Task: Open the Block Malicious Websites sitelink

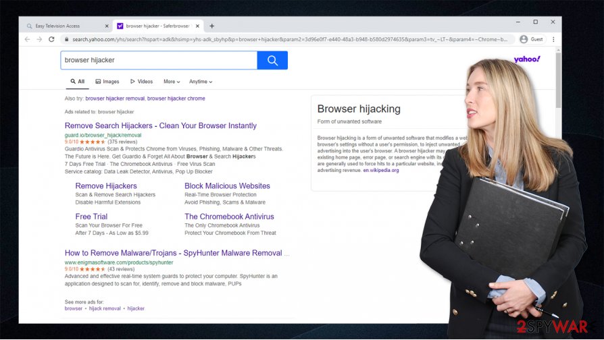Action: (x=227, y=186)
